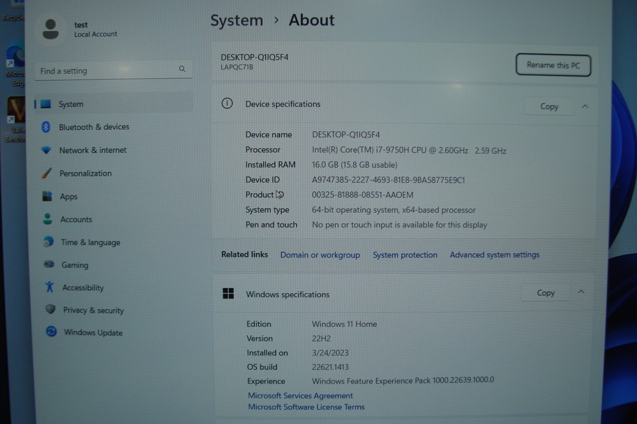Click the System monitor icon in sidebar
637x424 pixels.
coord(46,104)
